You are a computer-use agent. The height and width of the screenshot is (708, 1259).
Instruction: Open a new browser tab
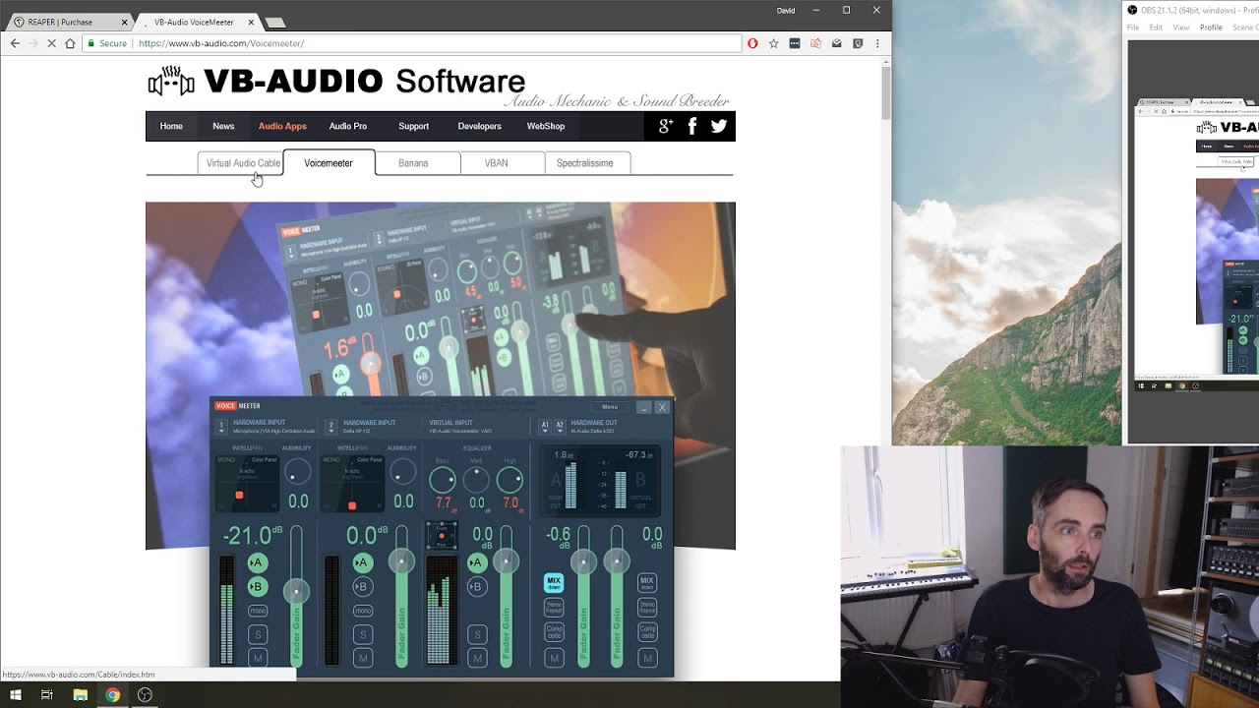[275, 22]
